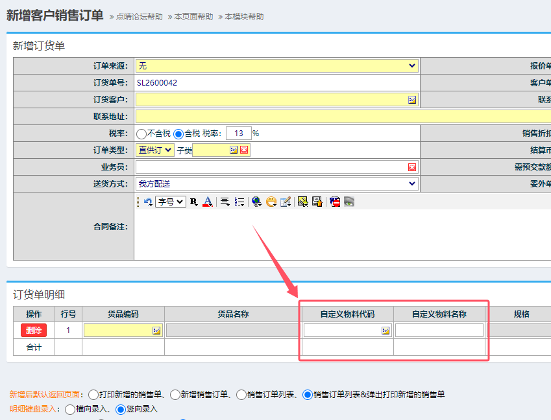This screenshot has width=551, height=420.
Task: Click the 自定义物料代码 column header
Action: pyautogui.click(x=347, y=314)
